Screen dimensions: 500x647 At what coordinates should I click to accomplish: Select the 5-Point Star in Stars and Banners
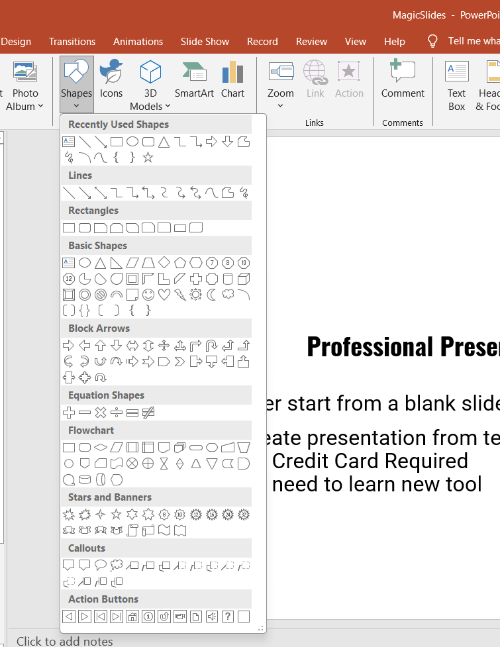(x=117, y=514)
